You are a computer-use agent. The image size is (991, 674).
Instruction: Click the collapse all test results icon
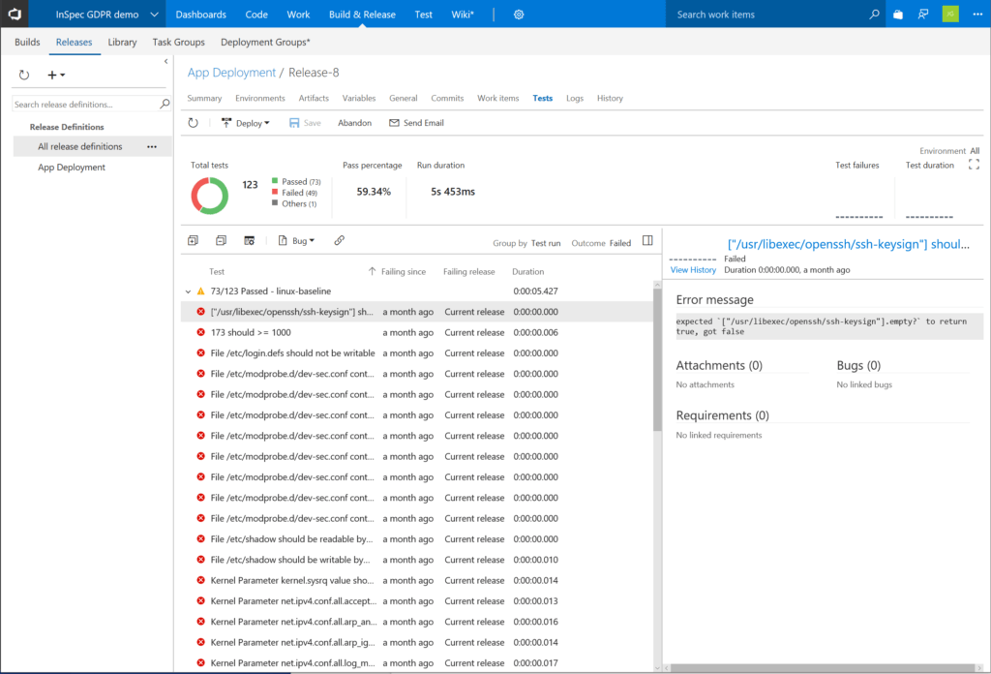point(221,240)
